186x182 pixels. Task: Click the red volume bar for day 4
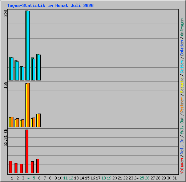click(27, 151)
